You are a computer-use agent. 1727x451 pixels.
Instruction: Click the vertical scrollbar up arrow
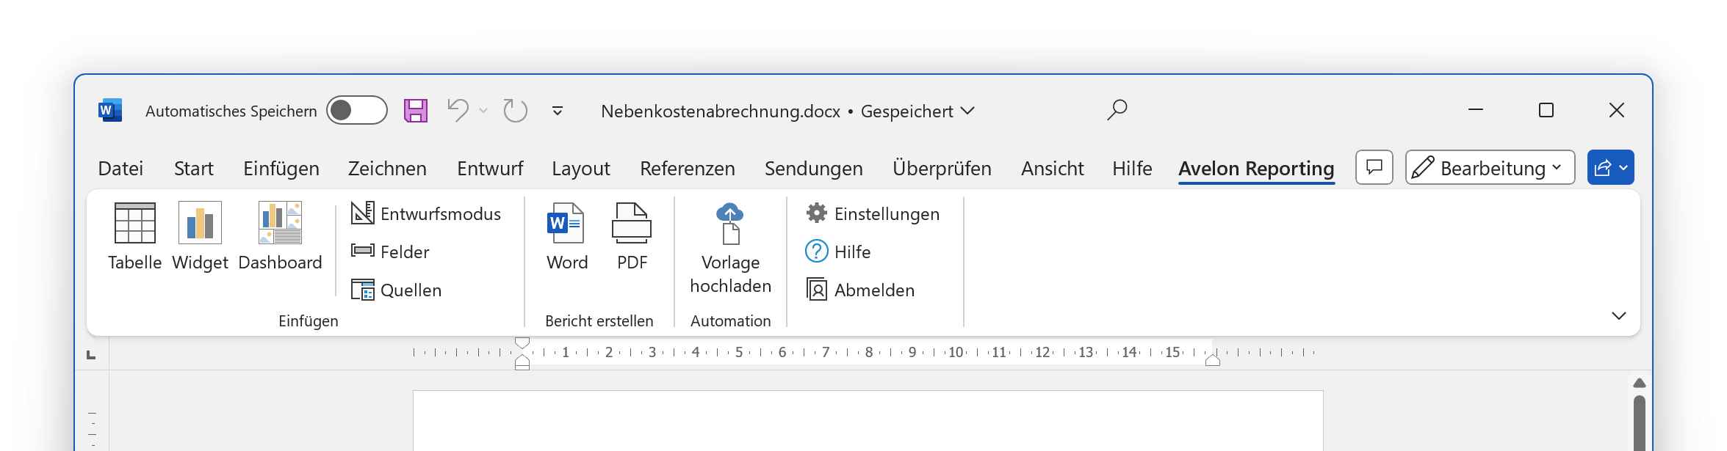(x=1640, y=383)
